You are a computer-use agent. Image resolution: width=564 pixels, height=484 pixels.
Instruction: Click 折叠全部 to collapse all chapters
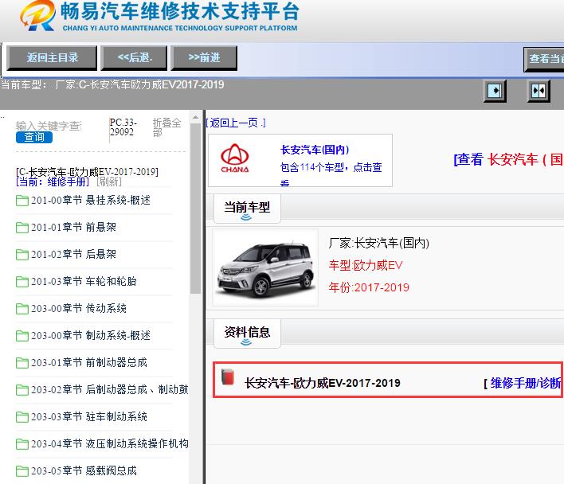(x=166, y=127)
